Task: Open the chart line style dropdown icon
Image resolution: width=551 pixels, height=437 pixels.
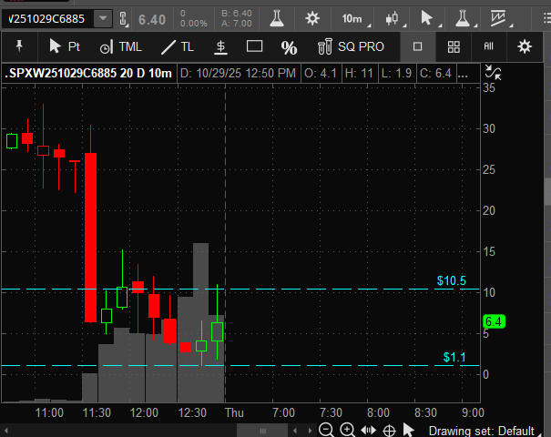Action: pyautogui.click(x=501, y=18)
